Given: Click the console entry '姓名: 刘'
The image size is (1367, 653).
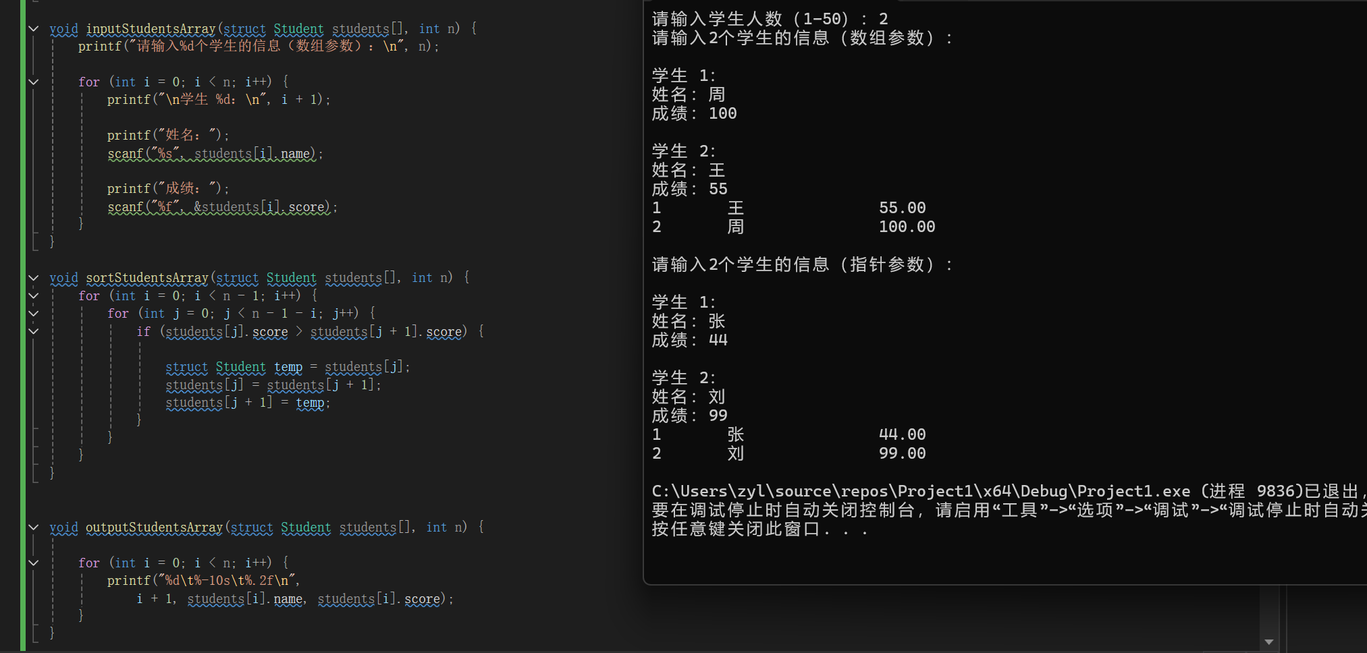Looking at the screenshot, I should [x=689, y=397].
